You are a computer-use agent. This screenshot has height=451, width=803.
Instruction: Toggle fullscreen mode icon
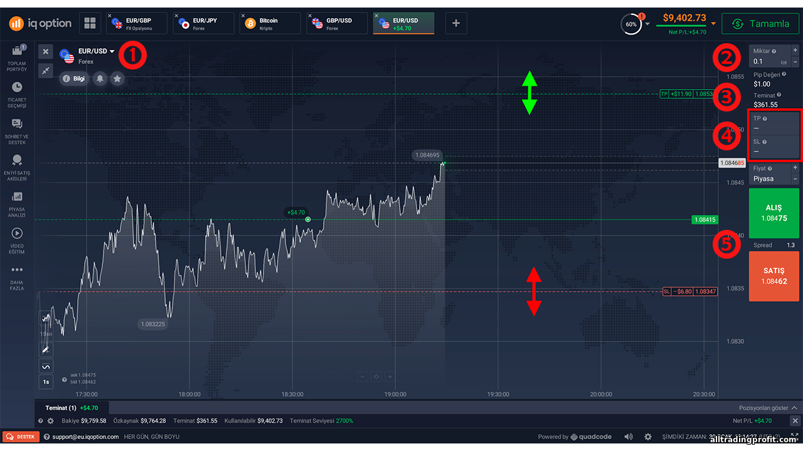click(x=795, y=437)
